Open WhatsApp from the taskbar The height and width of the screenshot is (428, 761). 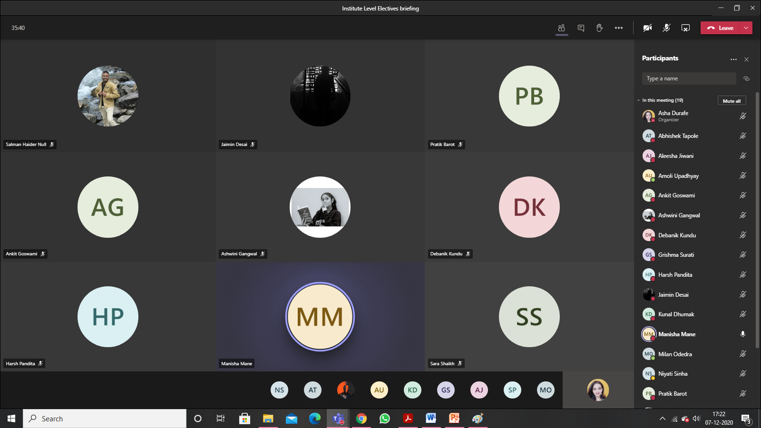(x=384, y=418)
